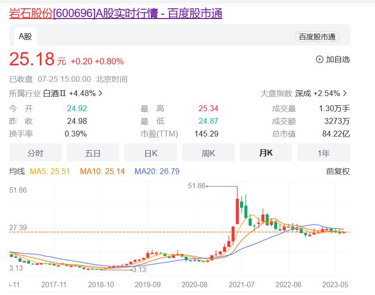Click the 换手率 value 0.39%
Image resolution: width=375 pixels, height=295 pixels.
pos(75,134)
